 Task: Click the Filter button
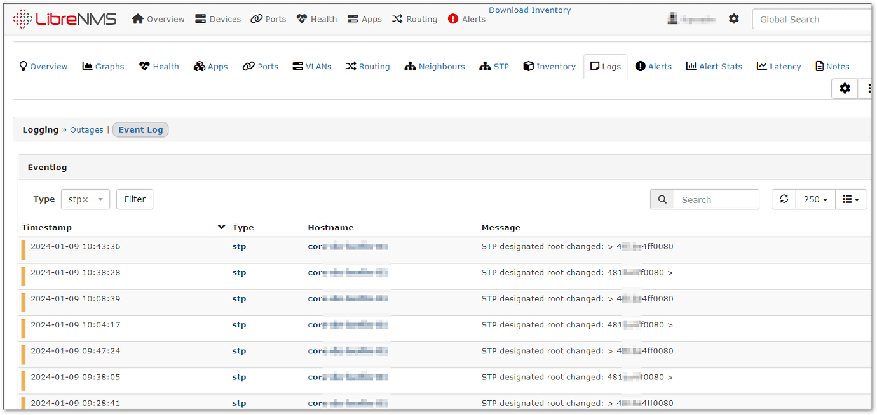tap(134, 199)
